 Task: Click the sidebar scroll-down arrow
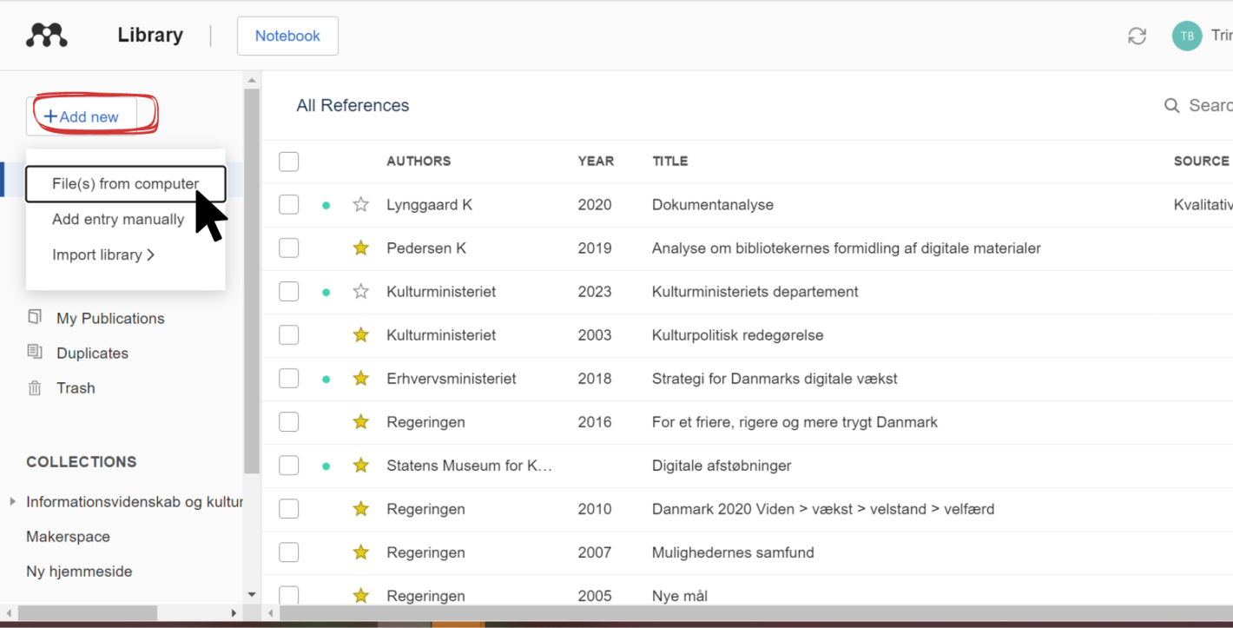point(252,595)
